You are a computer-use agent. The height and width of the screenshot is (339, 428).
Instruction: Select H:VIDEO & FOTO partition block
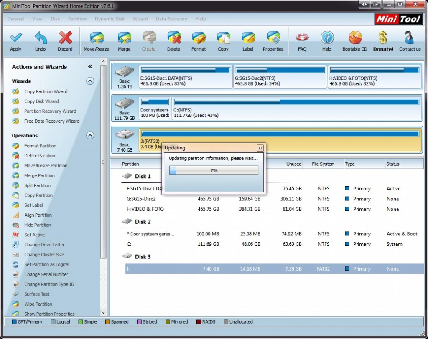tap(374, 77)
